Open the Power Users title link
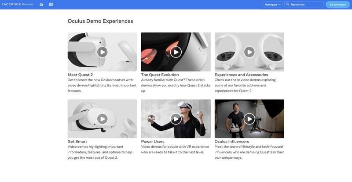Screen dimensions: 352x182 tap(153, 142)
